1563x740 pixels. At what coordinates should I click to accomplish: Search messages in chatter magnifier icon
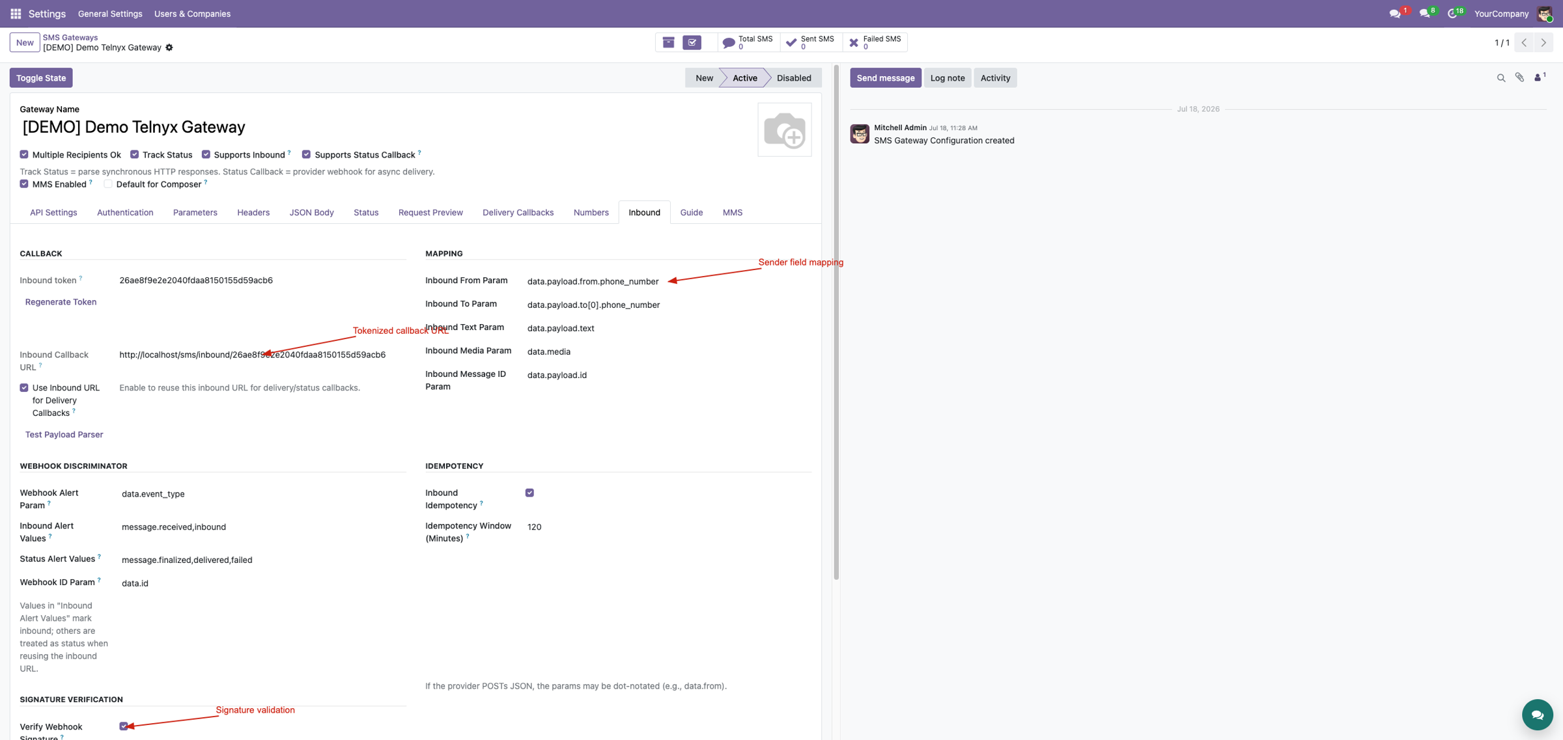pyautogui.click(x=1501, y=78)
